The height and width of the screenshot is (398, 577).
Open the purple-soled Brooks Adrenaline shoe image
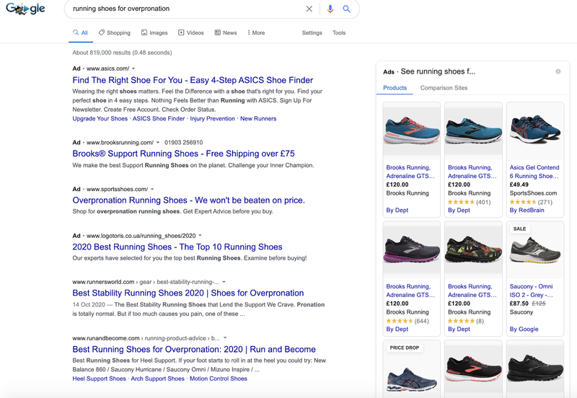(411, 249)
